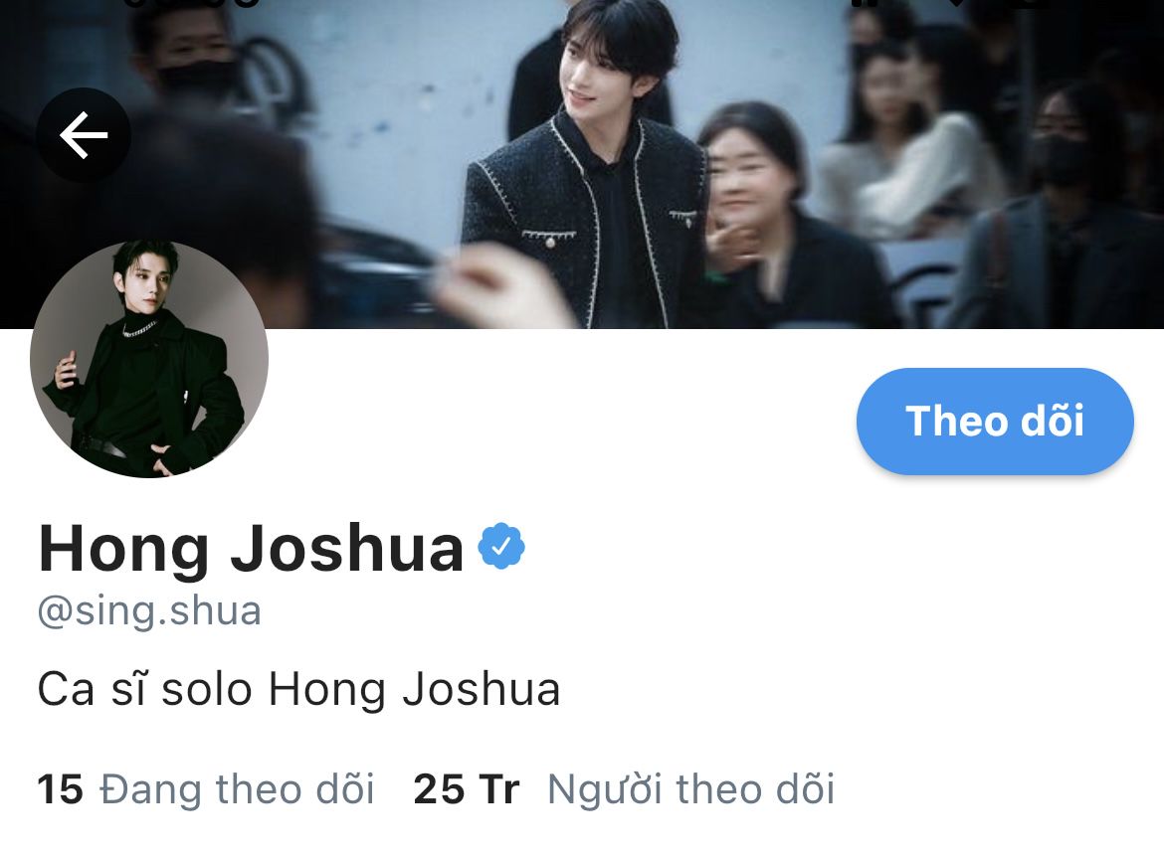Tap the back arrow icon
Screen dimensions: 1164x858
pos(84,135)
